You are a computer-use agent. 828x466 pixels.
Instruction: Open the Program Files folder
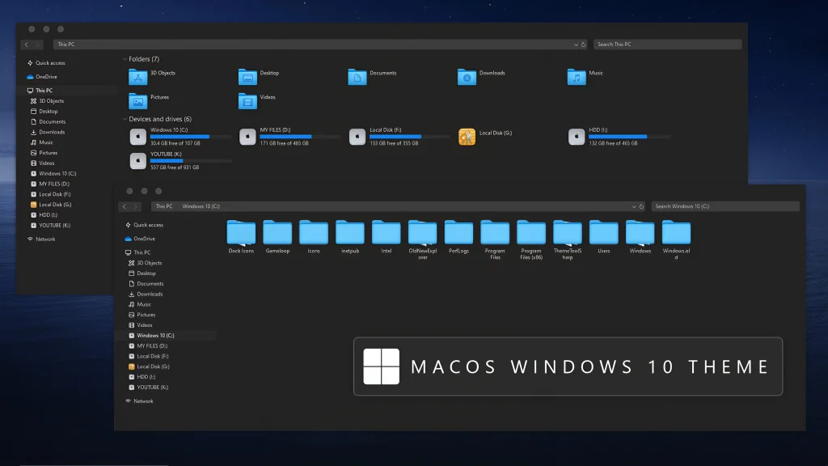pos(495,233)
